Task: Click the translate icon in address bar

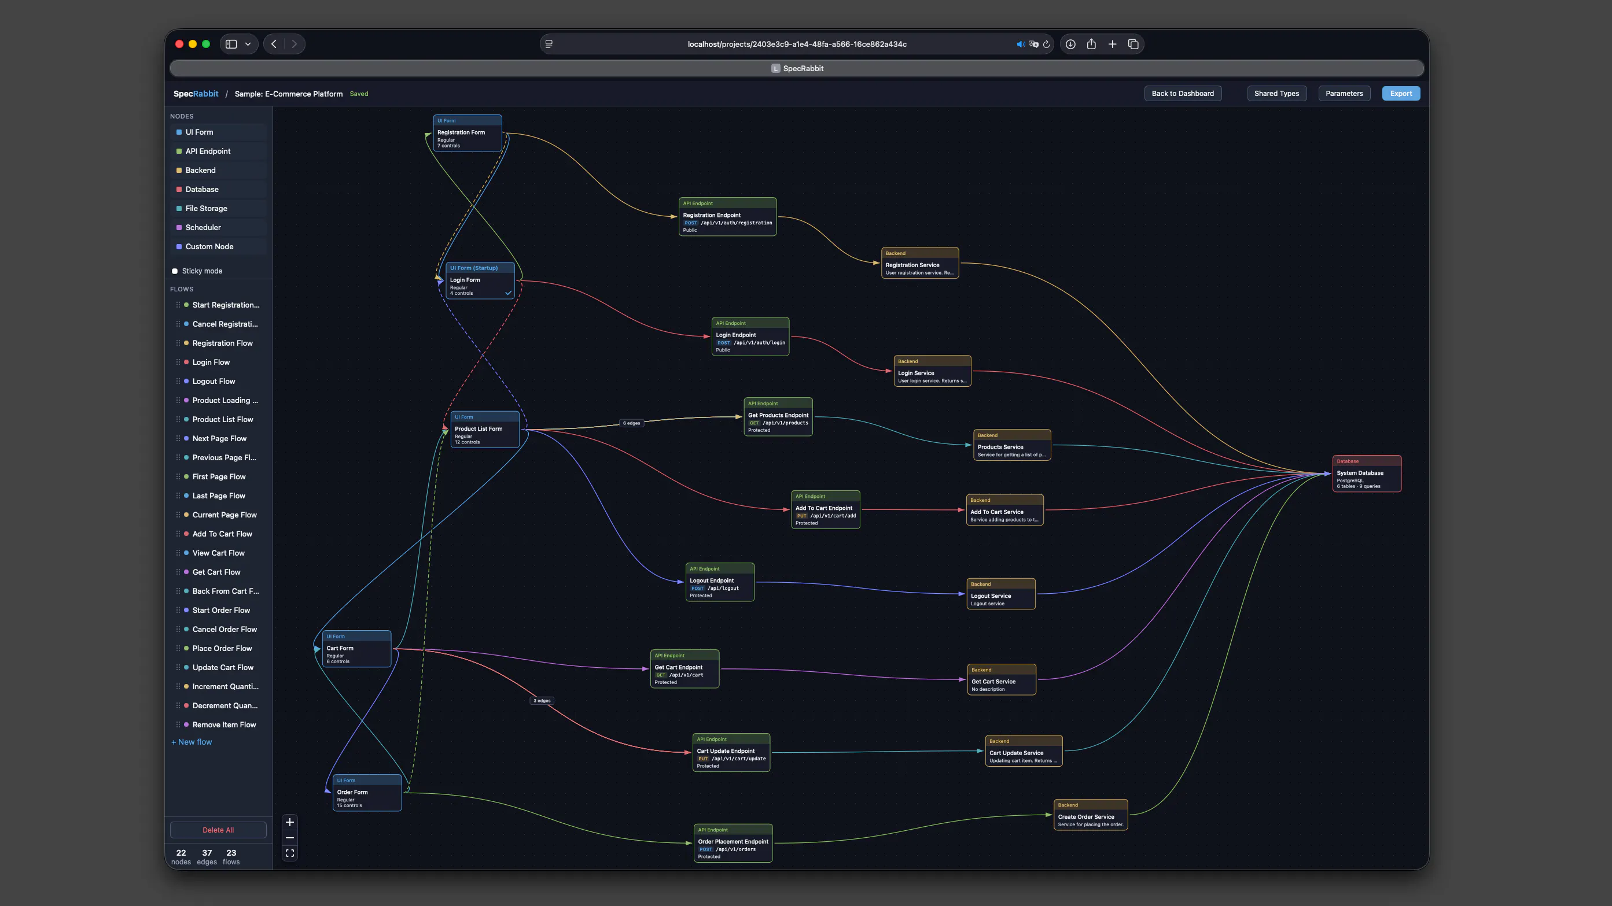Action: coord(1034,45)
